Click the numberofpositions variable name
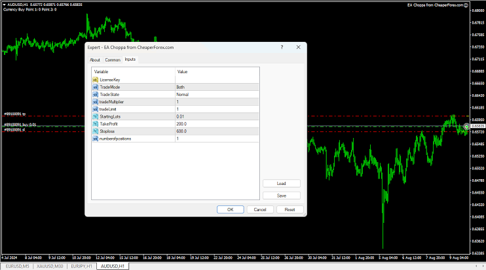 115,139
